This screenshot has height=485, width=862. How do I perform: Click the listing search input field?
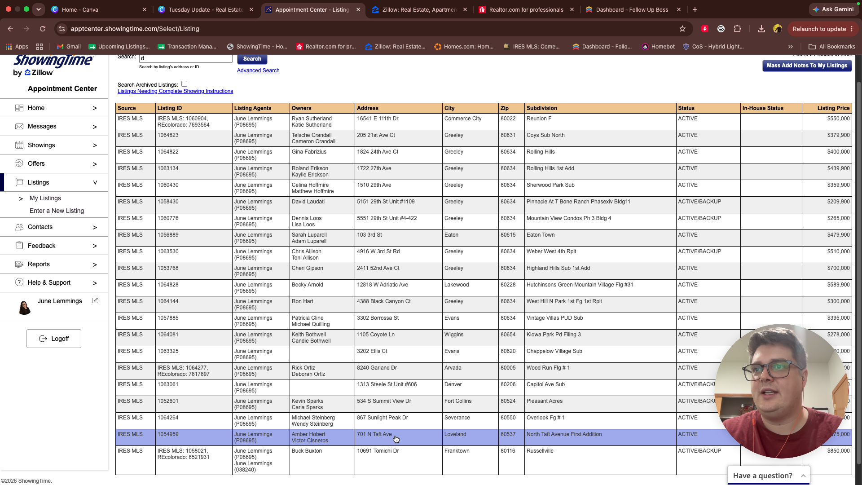(x=185, y=58)
